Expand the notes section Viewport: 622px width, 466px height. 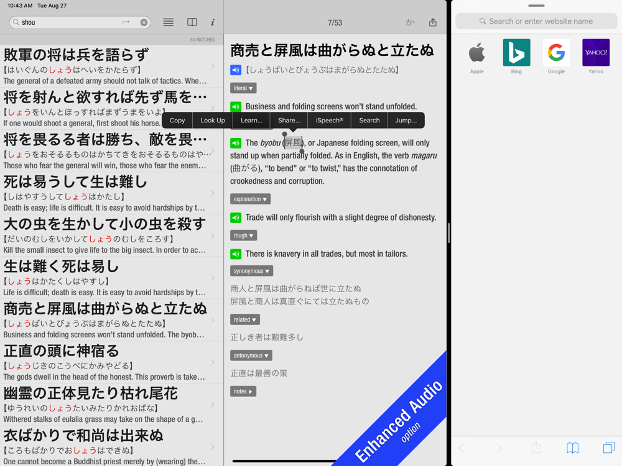(243, 391)
